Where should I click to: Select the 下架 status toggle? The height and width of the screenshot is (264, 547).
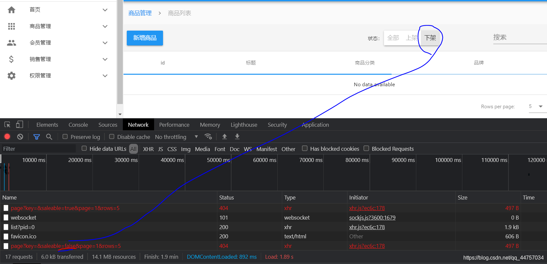click(x=430, y=38)
